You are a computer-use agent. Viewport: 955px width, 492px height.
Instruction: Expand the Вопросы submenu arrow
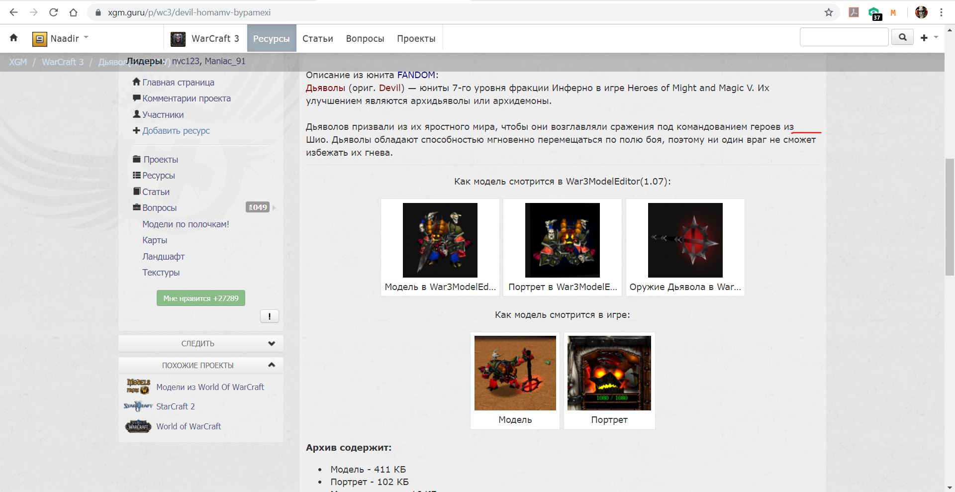274,207
